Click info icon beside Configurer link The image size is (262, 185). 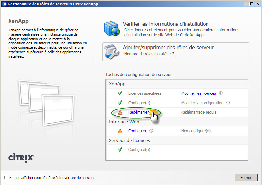click(151, 131)
